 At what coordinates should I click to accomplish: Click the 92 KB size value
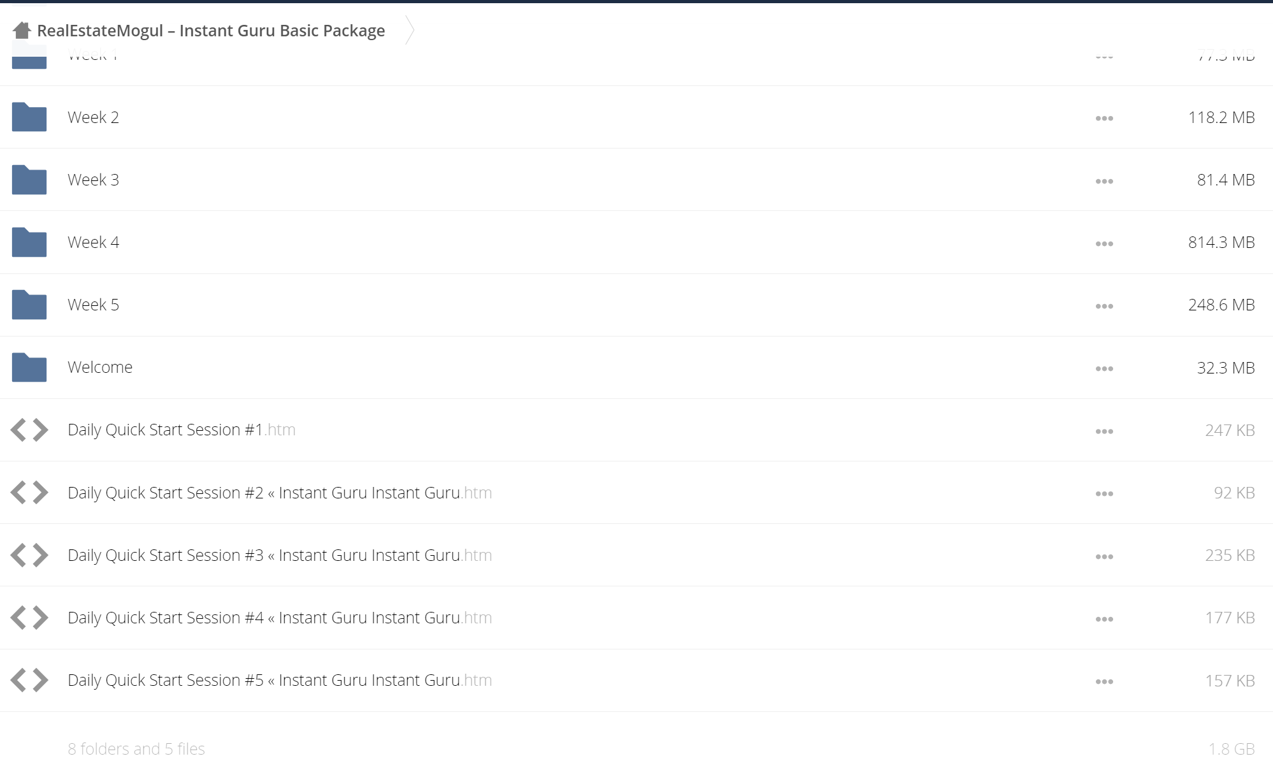point(1234,493)
